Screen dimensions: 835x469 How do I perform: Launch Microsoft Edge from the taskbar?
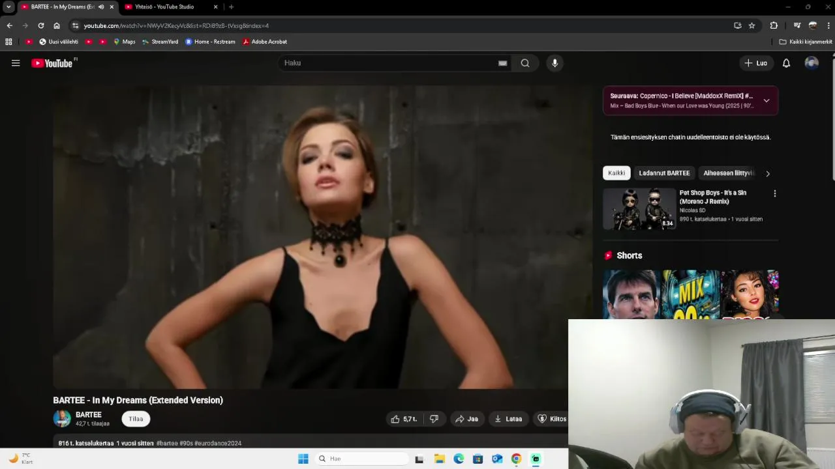pos(459,459)
